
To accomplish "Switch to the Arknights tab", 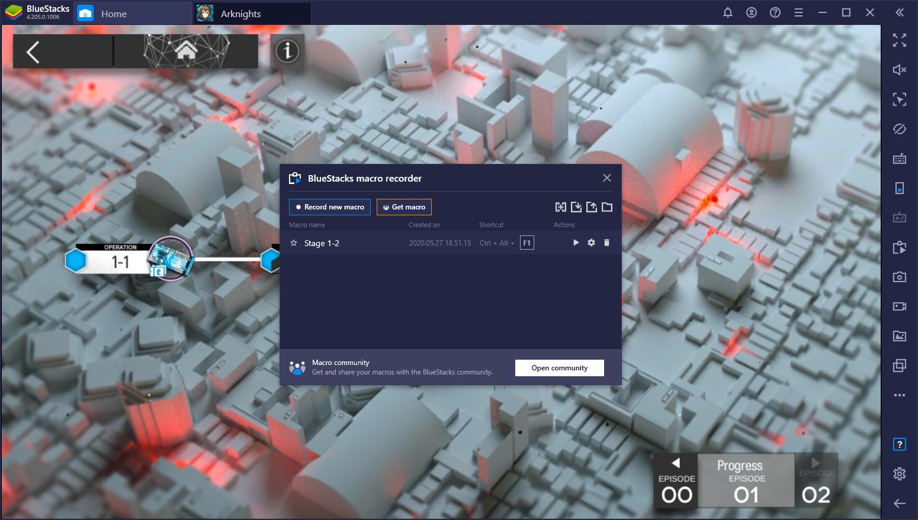I will click(x=252, y=13).
